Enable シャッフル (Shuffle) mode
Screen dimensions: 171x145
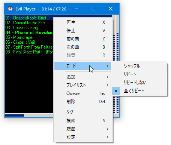click(139, 66)
